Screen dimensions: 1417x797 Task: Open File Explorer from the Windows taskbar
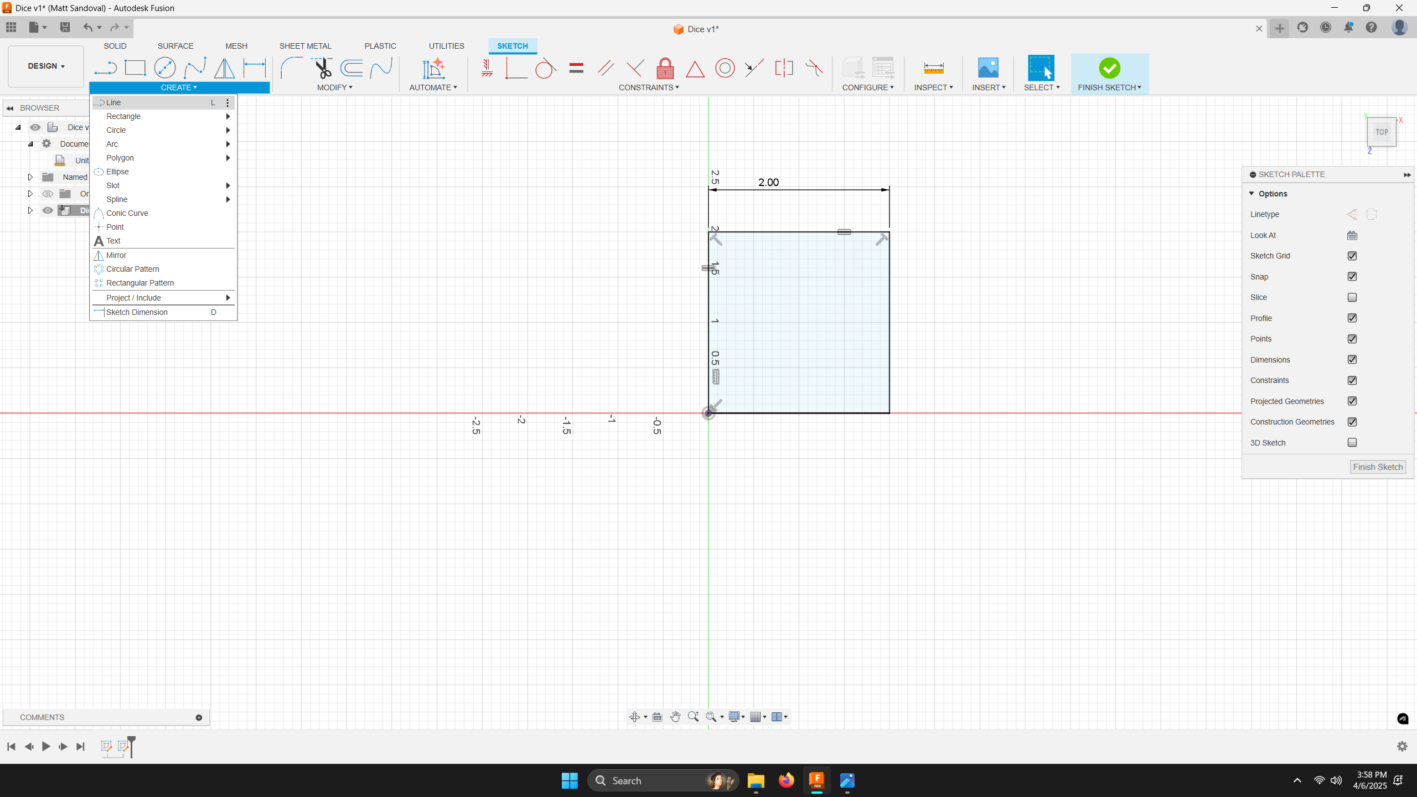coord(756,781)
